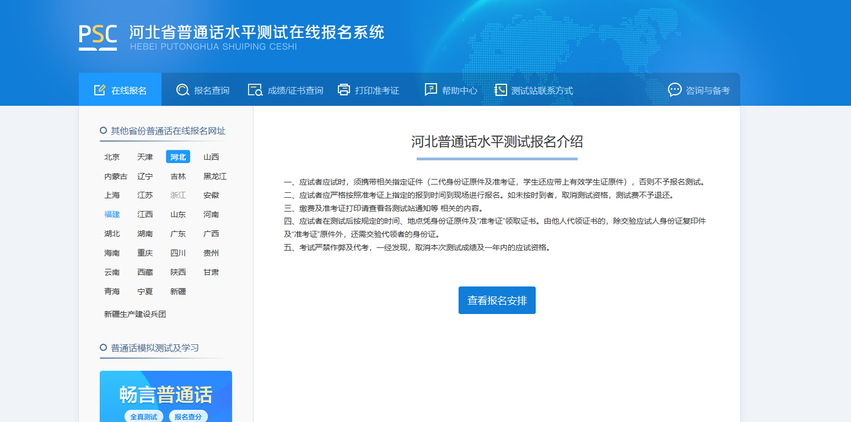This screenshot has height=422, width=851.
Task: Choose 黑龙江 in province list
Action: (215, 176)
